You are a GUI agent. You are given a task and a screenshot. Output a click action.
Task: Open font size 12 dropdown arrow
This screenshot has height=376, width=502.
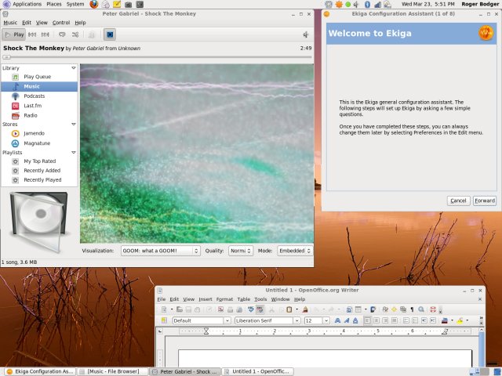(326, 320)
